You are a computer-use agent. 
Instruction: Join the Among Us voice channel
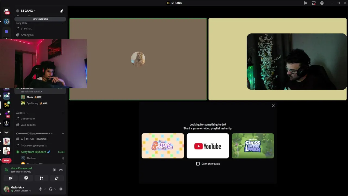coord(40,35)
